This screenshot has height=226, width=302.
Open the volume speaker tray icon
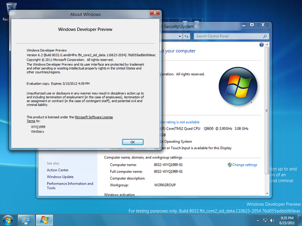pyautogui.click(x=272, y=220)
